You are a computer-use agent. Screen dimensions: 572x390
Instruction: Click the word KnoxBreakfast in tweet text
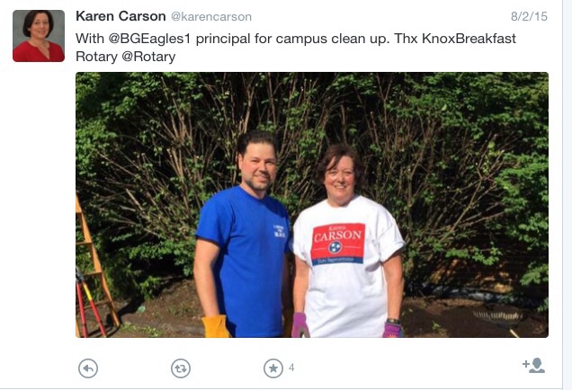click(469, 39)
